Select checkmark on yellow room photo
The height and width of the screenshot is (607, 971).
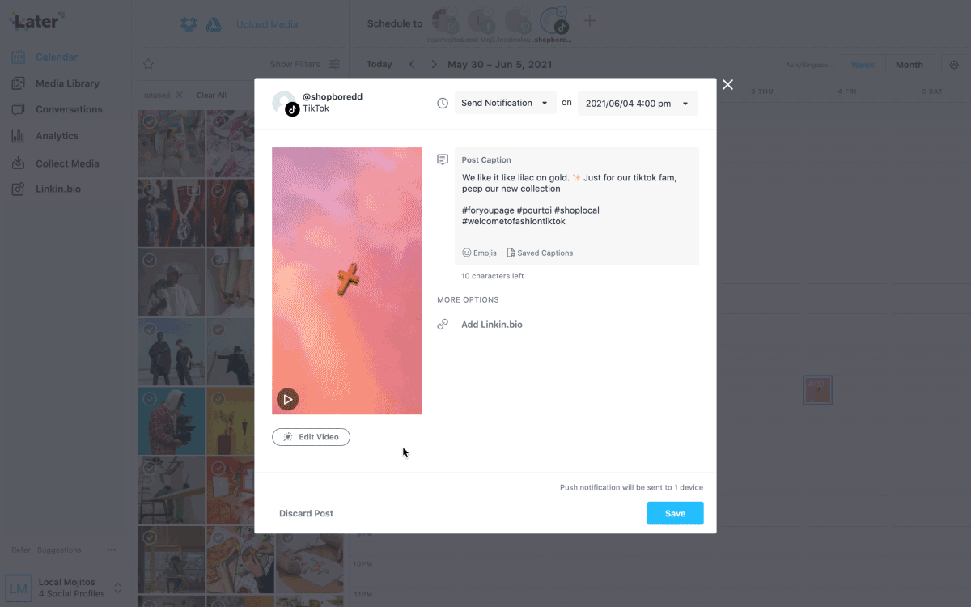coord(218,399)
